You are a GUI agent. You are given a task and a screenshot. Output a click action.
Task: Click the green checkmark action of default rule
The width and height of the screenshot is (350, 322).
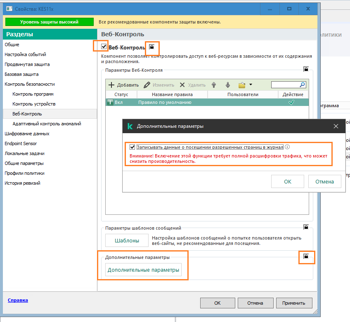pyautogui.click(x=291, y=102)
